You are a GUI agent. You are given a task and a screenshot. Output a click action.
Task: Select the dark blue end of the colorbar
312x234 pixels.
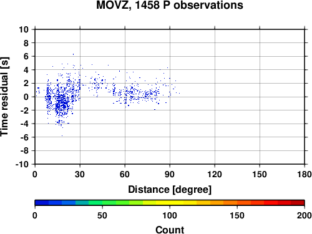pos(42,203)
